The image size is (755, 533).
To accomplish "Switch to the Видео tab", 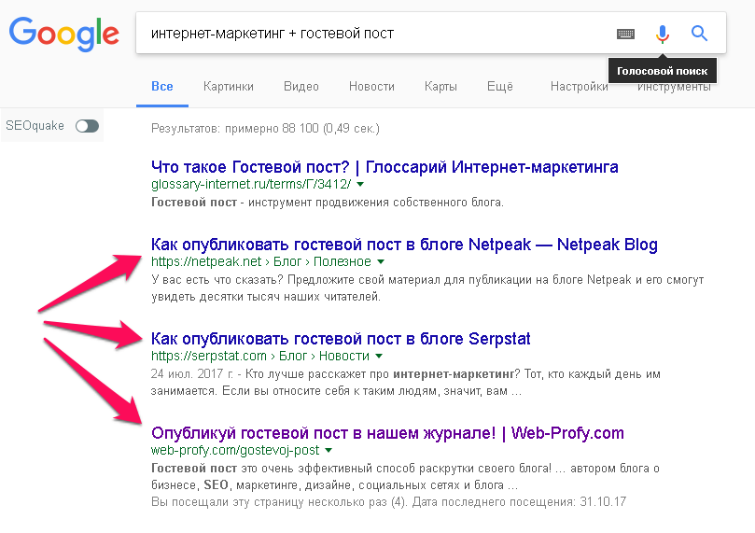I will 301,87.
